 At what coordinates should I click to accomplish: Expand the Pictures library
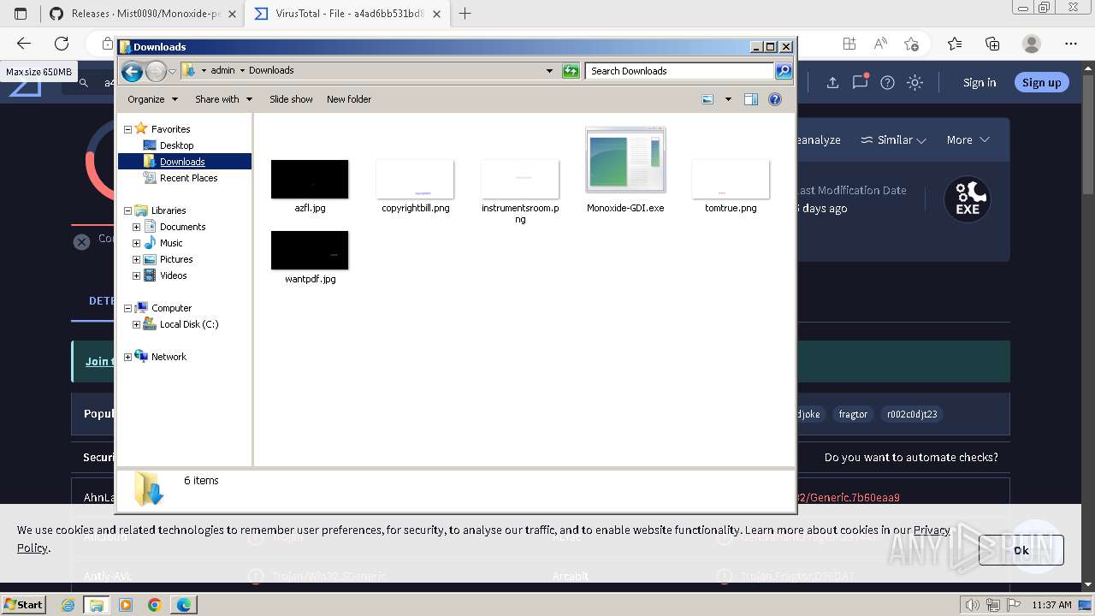[x=136, y=259]
